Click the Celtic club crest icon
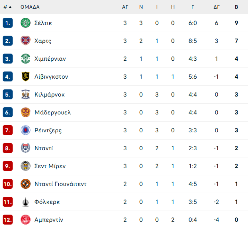 click(x=25, y=23)
